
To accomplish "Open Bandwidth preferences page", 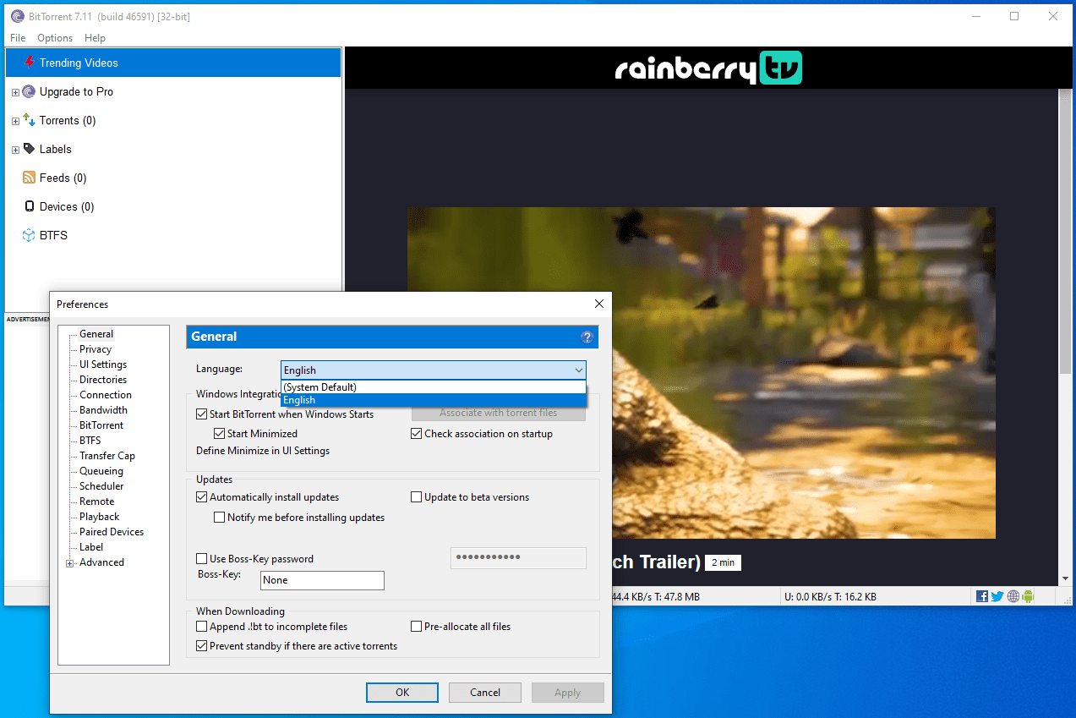I will pos(103,410).
